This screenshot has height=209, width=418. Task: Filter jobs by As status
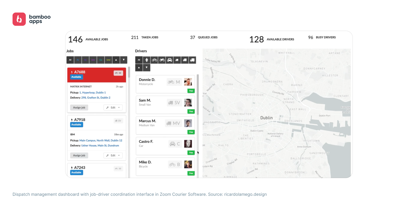pos(85,60)
